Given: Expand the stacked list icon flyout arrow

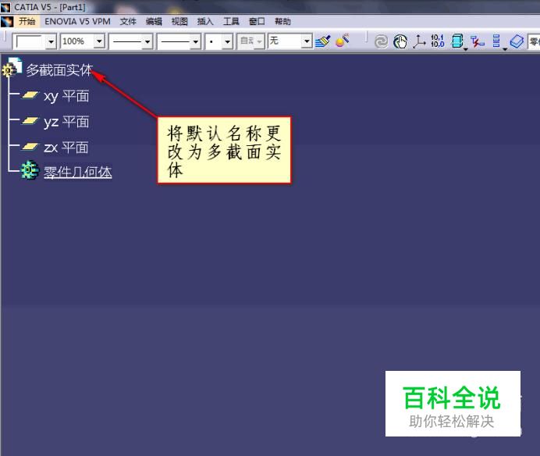Looking at the screenshot, I should tap(505, 50).
